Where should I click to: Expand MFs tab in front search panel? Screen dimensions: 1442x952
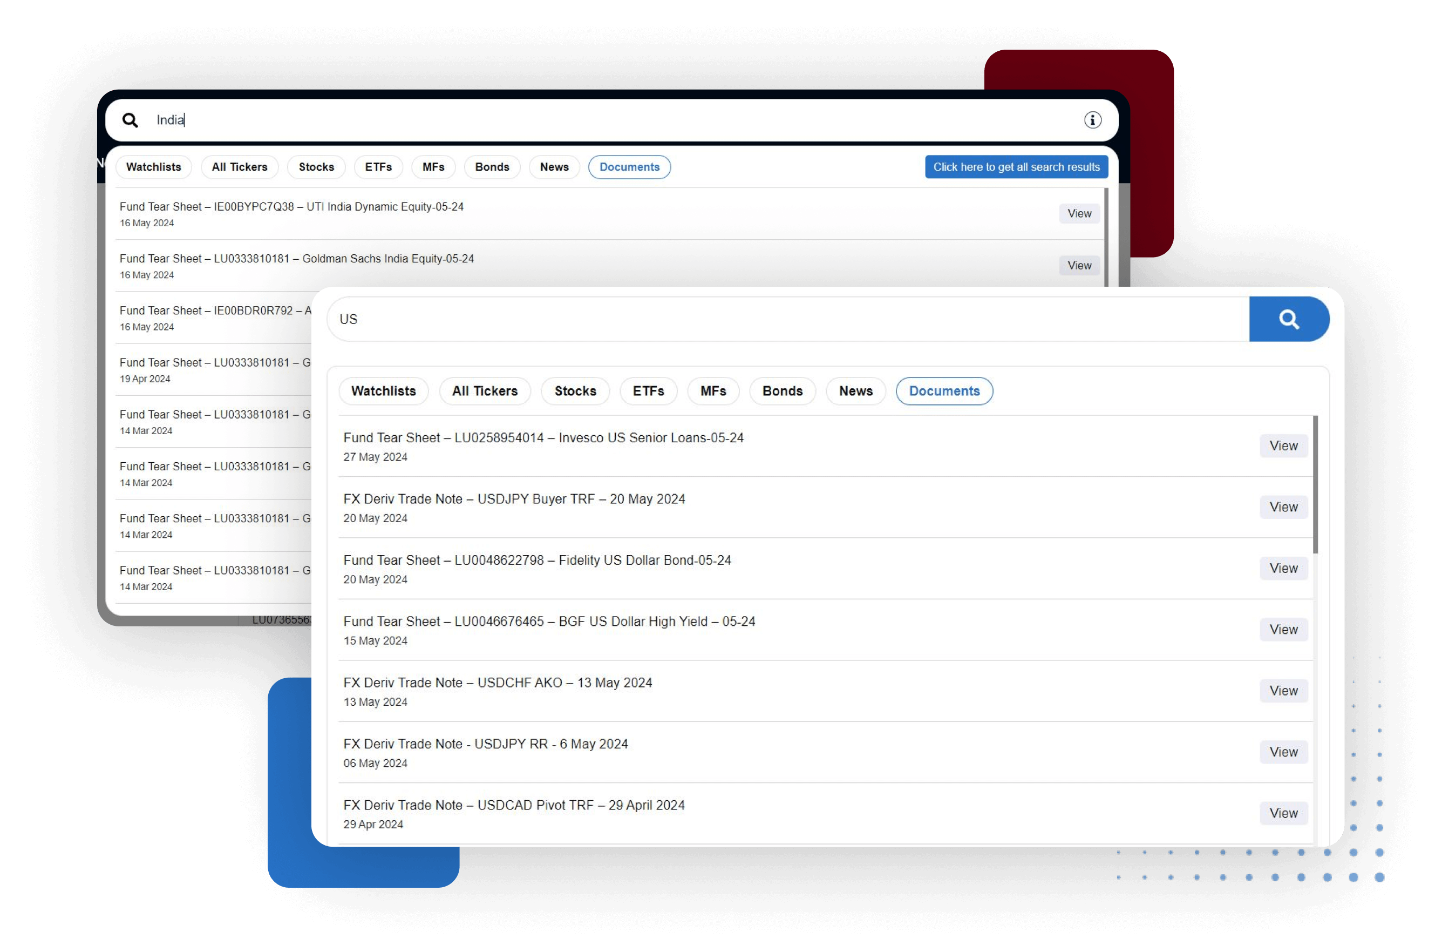712,391
